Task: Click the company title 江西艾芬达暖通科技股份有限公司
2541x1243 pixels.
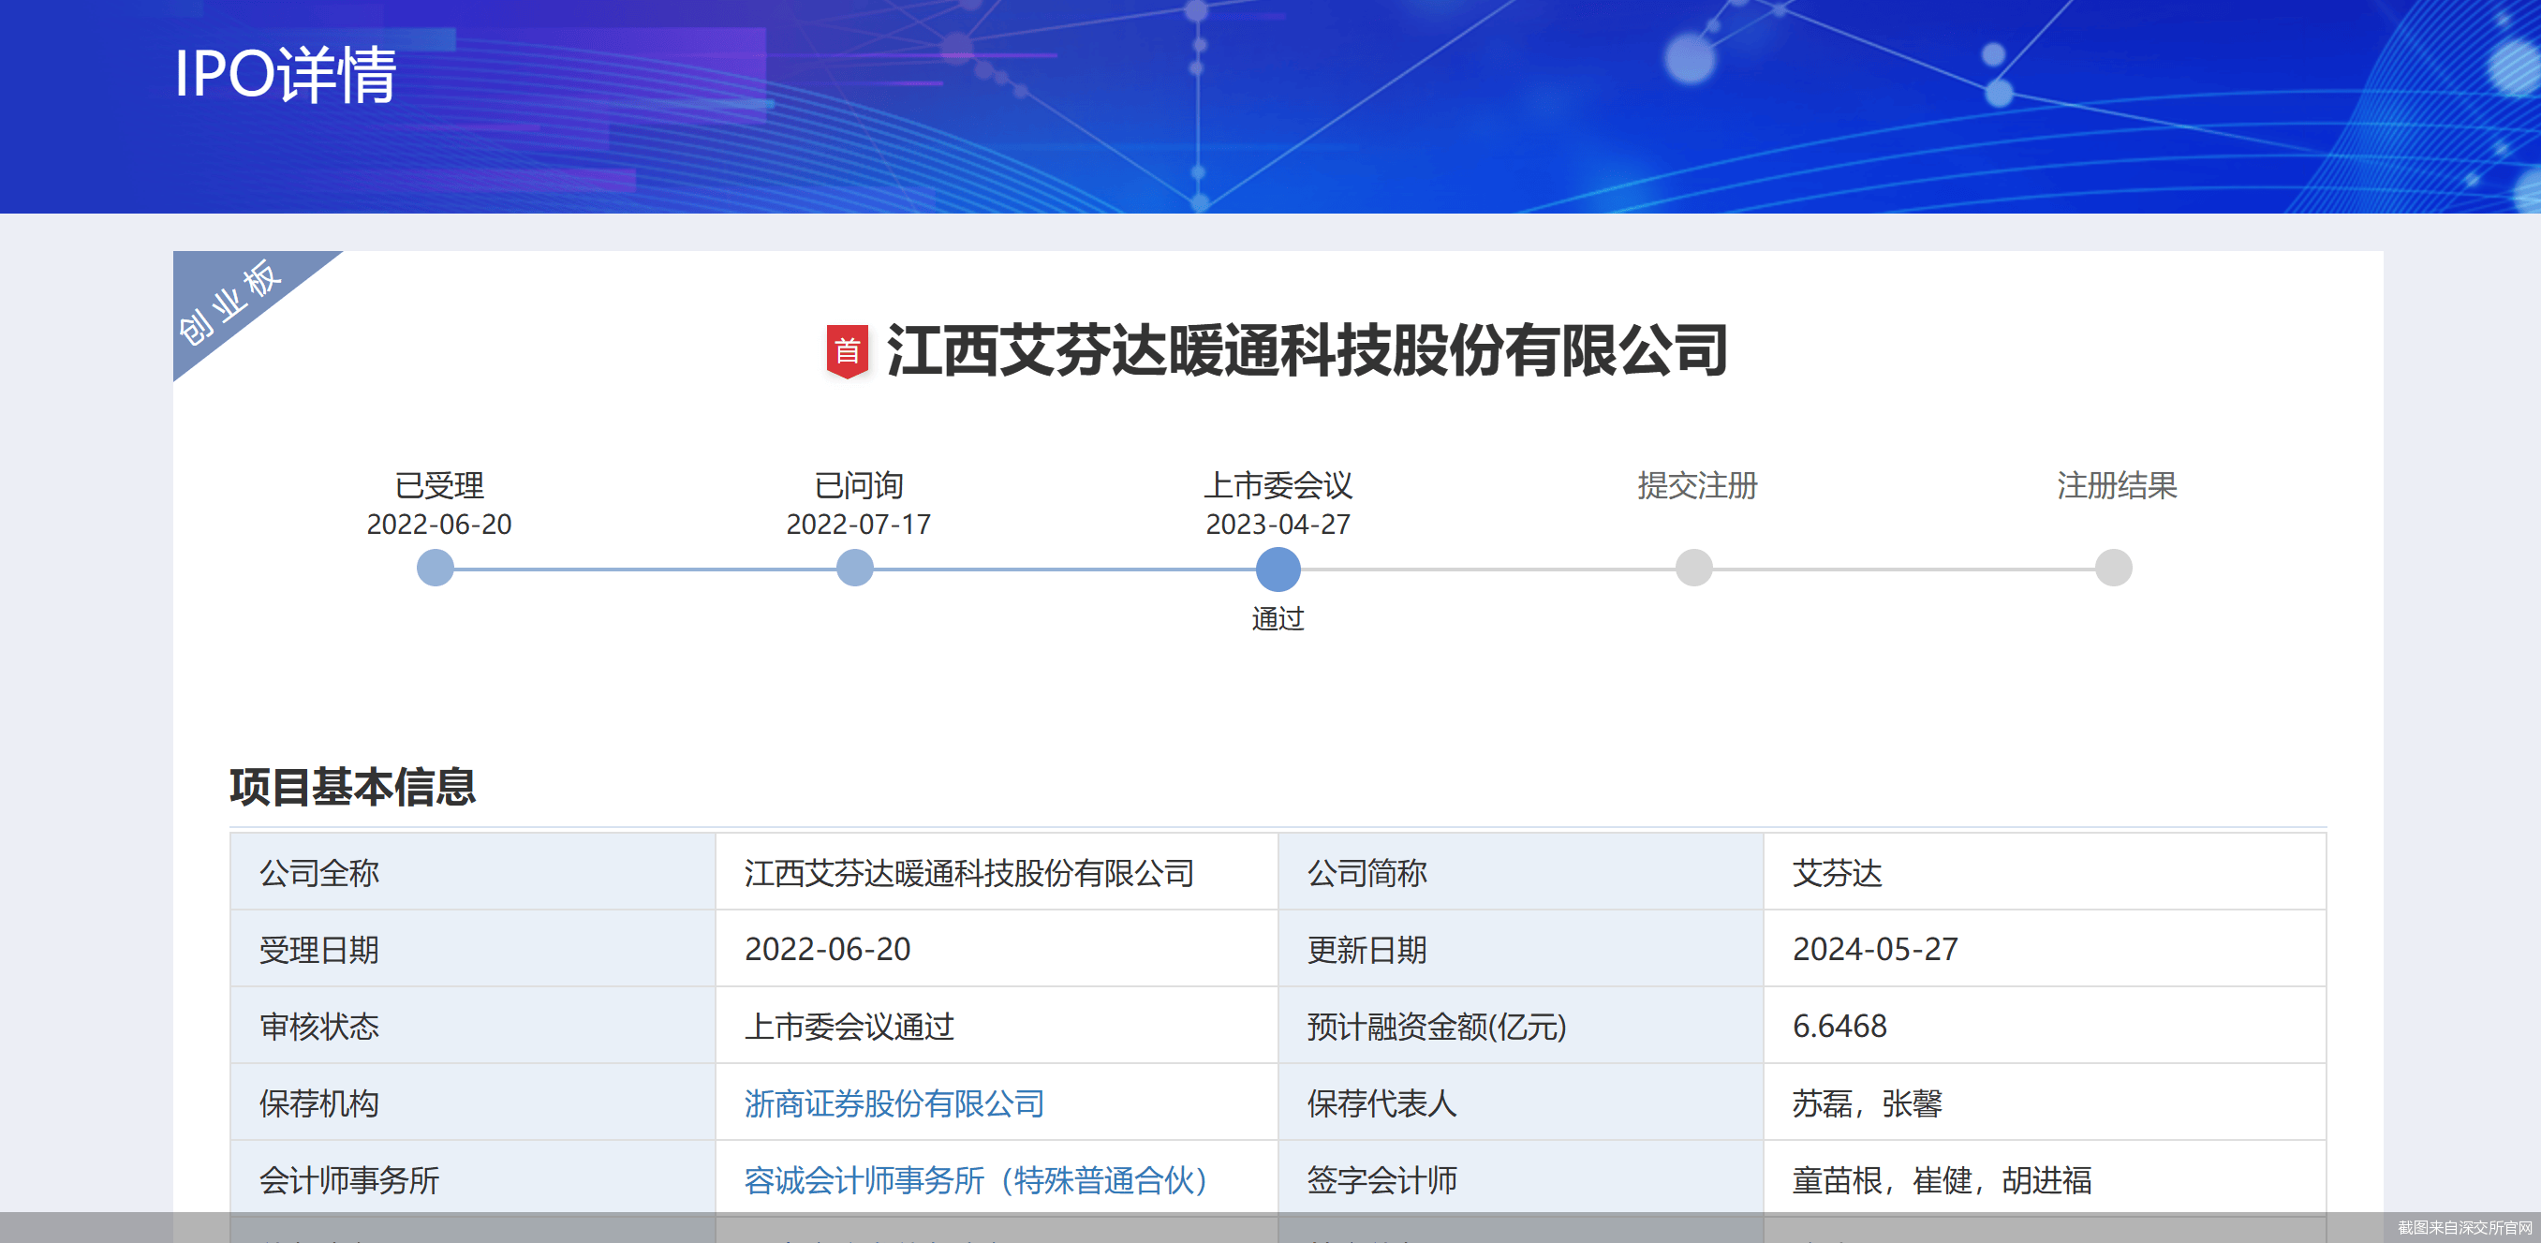Action: point(1306,350)
